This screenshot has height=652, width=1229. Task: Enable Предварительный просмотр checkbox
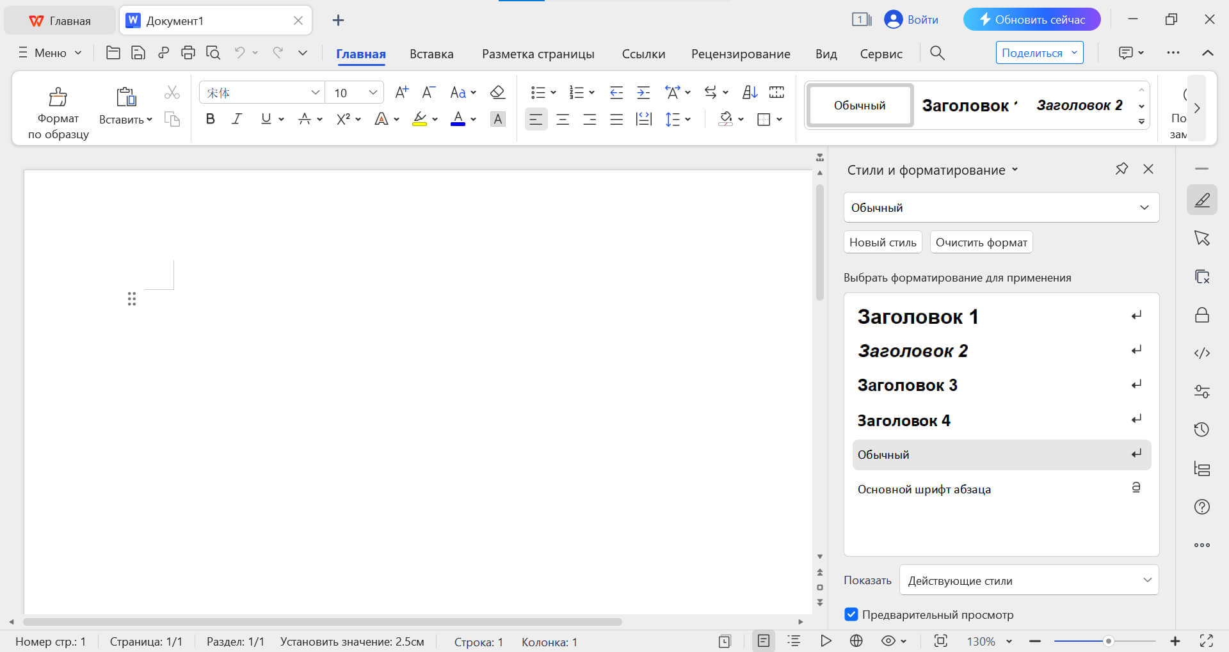click(851, 614)
